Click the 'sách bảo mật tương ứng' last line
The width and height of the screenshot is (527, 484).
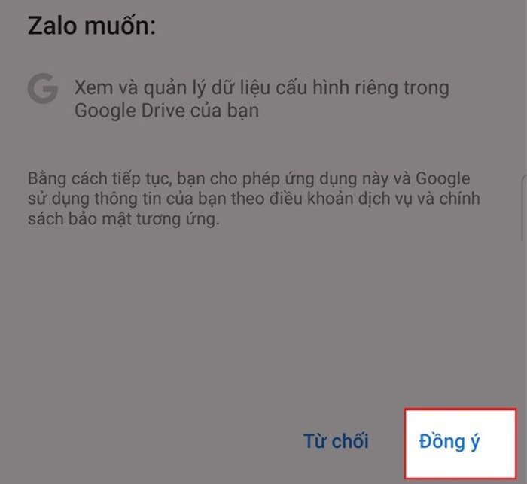point(123,219)
